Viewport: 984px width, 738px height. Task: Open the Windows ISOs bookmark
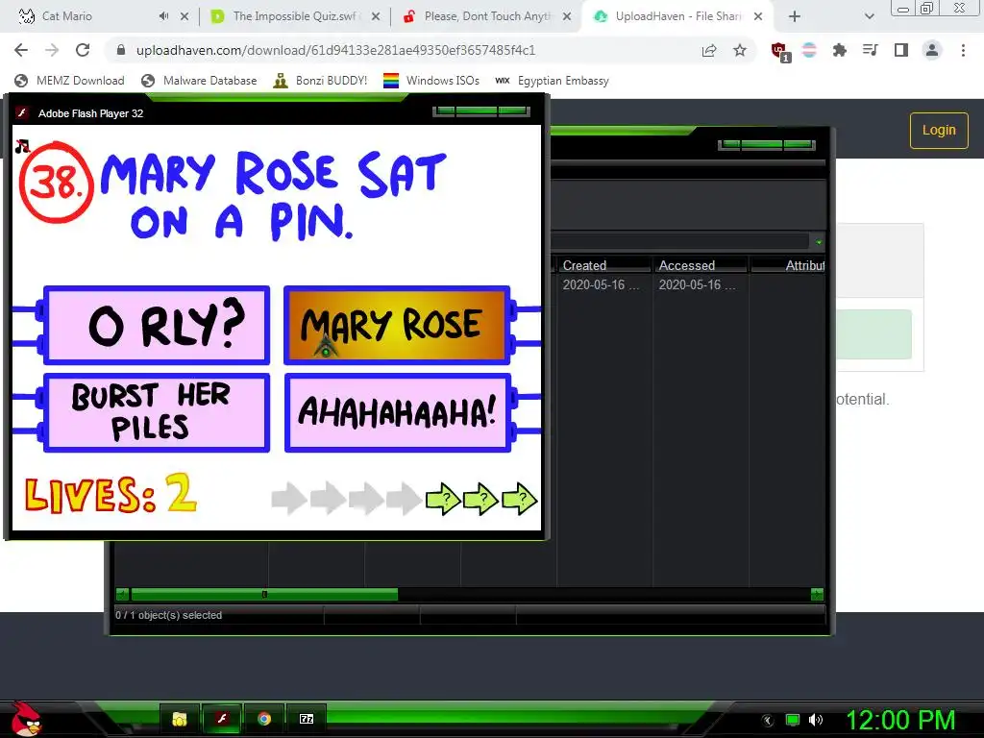(431, 81)
